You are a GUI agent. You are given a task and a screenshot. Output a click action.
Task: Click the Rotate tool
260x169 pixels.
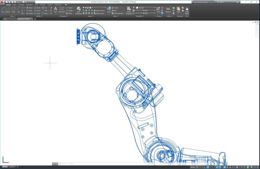[37, 8]
